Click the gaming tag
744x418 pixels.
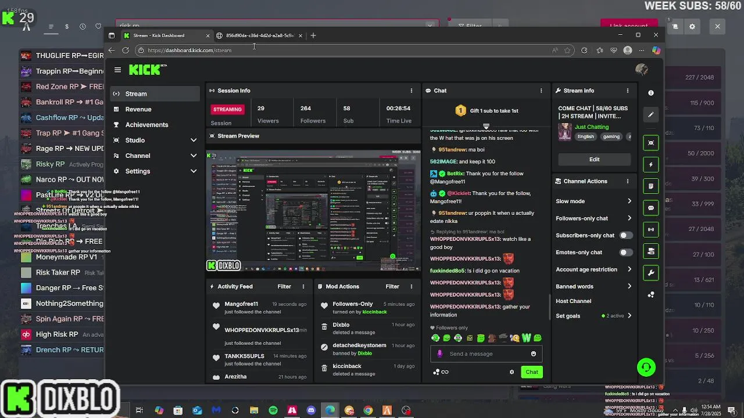click(611, 137)
